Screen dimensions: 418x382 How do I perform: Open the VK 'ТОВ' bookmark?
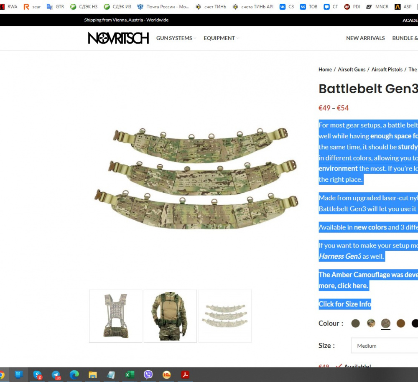308,7
